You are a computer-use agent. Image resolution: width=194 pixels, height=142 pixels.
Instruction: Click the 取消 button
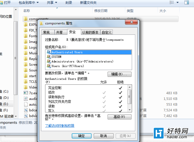[104, 136]
